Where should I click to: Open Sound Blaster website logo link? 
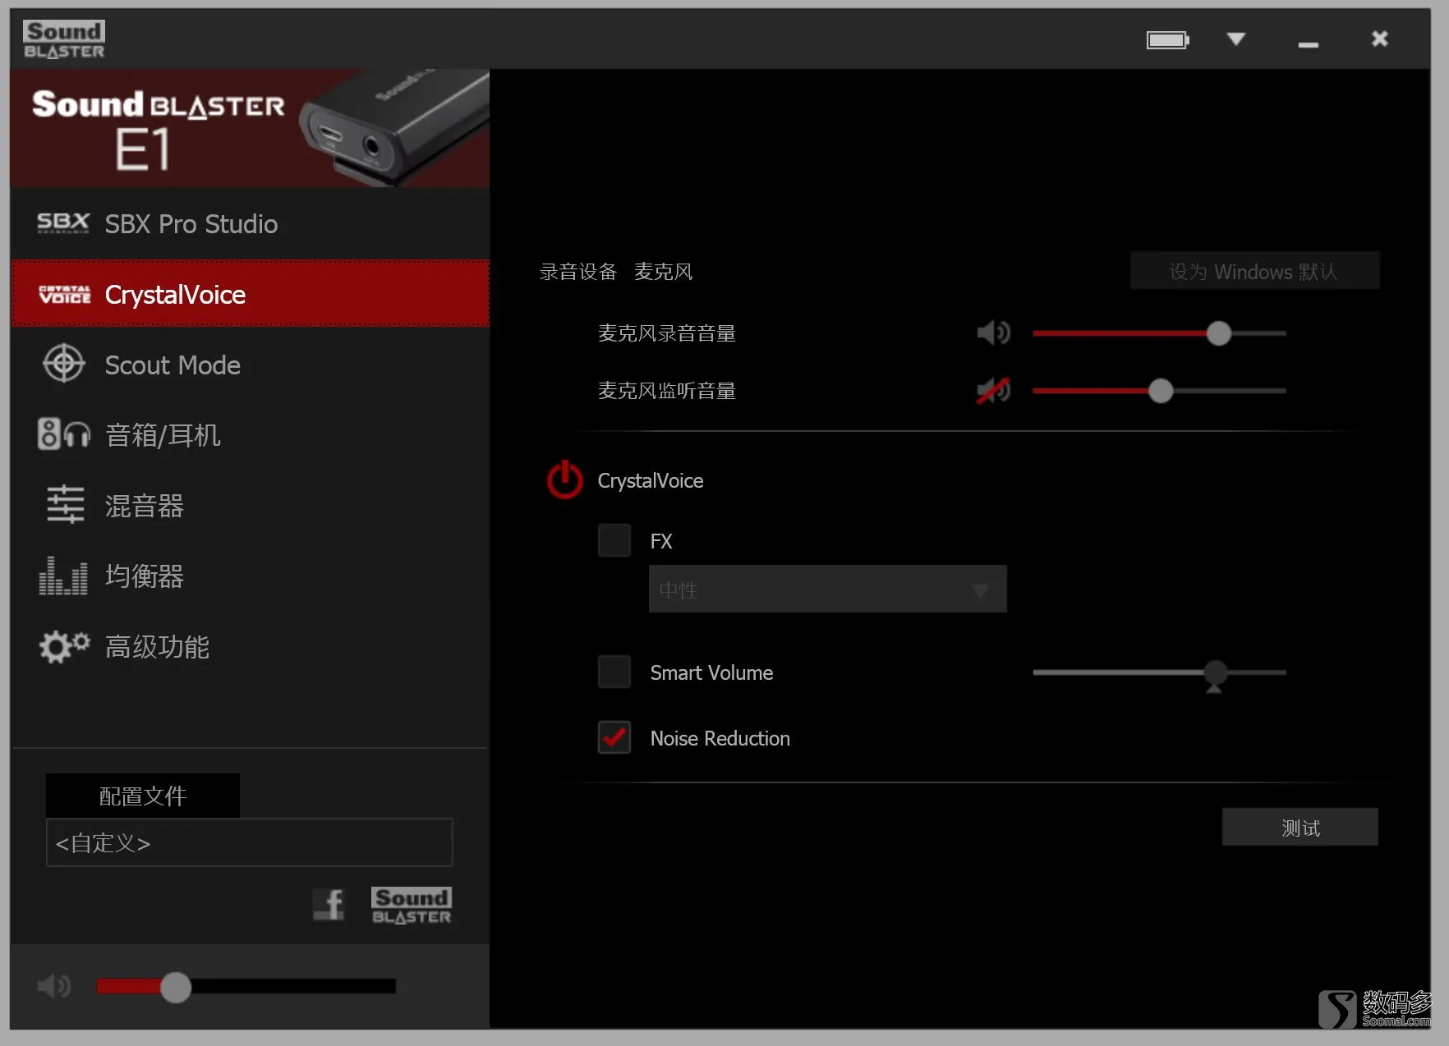(412, 906)
